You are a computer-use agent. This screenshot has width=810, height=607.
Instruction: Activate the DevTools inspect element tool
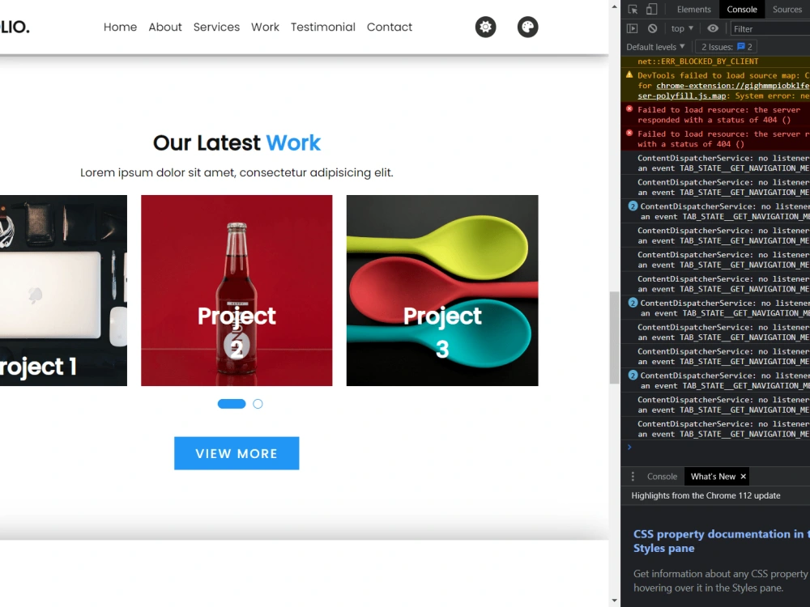[633, 9]
